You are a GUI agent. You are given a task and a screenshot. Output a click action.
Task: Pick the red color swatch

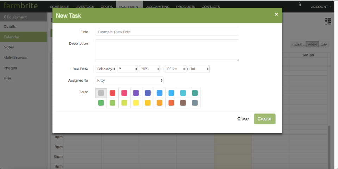click(113, 93)
